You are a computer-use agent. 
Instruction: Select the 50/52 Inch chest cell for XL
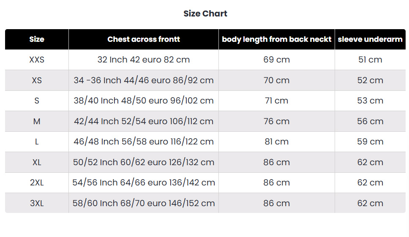pyautogui.click(x=144, y=162)
